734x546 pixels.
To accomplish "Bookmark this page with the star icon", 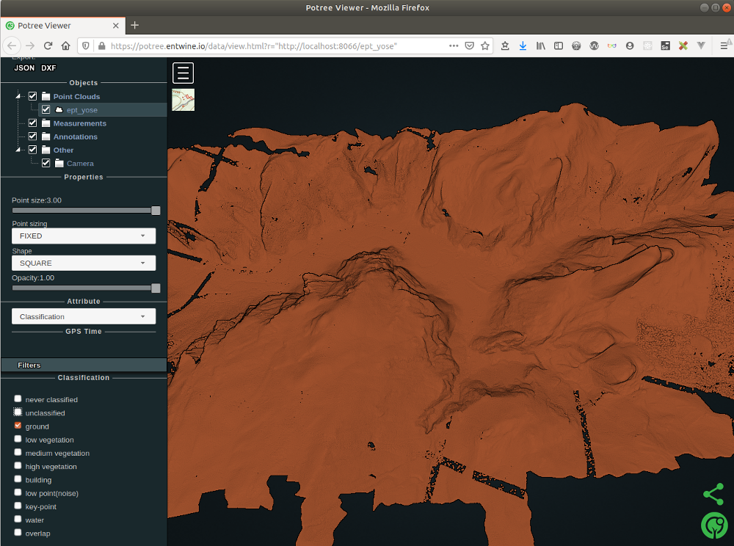I will click(x=485, y=45).
